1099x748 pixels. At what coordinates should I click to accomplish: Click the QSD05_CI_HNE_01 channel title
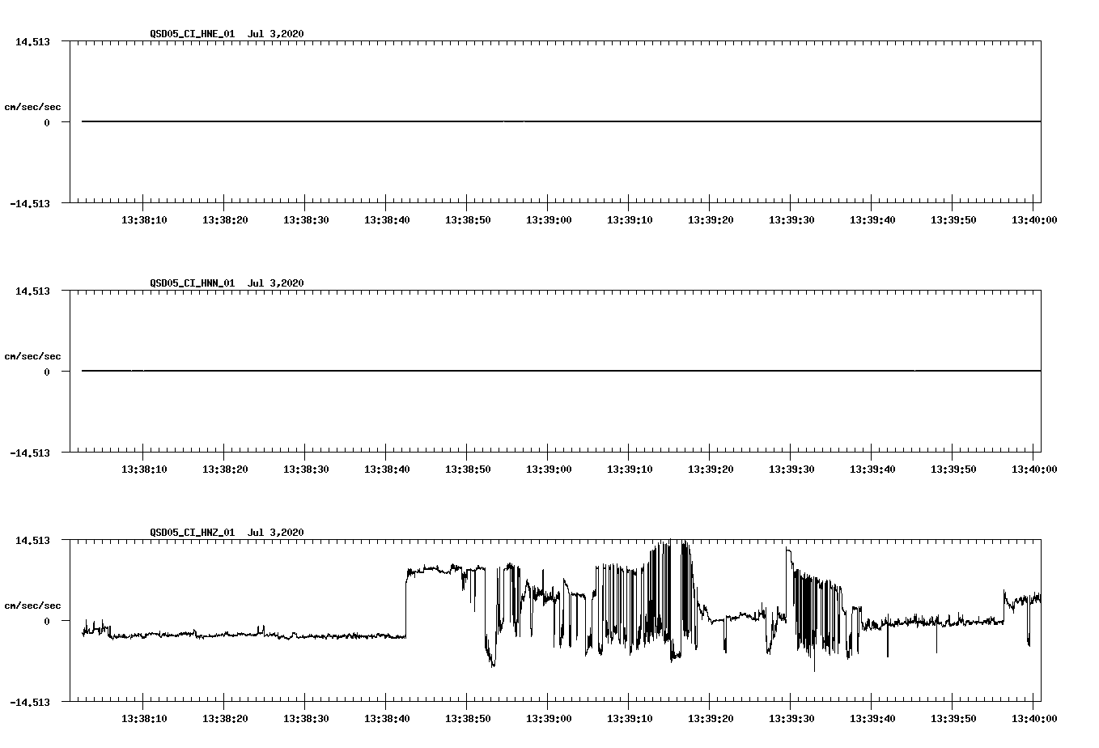click(193, 34)
